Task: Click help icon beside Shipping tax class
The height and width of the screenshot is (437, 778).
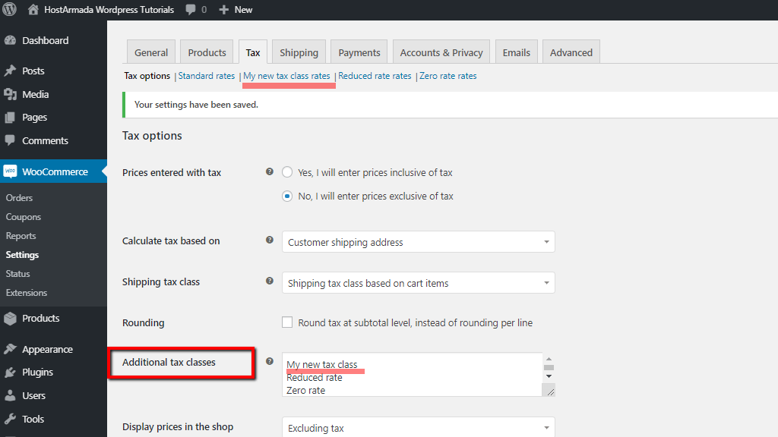Action: click(x=270, y=281)
